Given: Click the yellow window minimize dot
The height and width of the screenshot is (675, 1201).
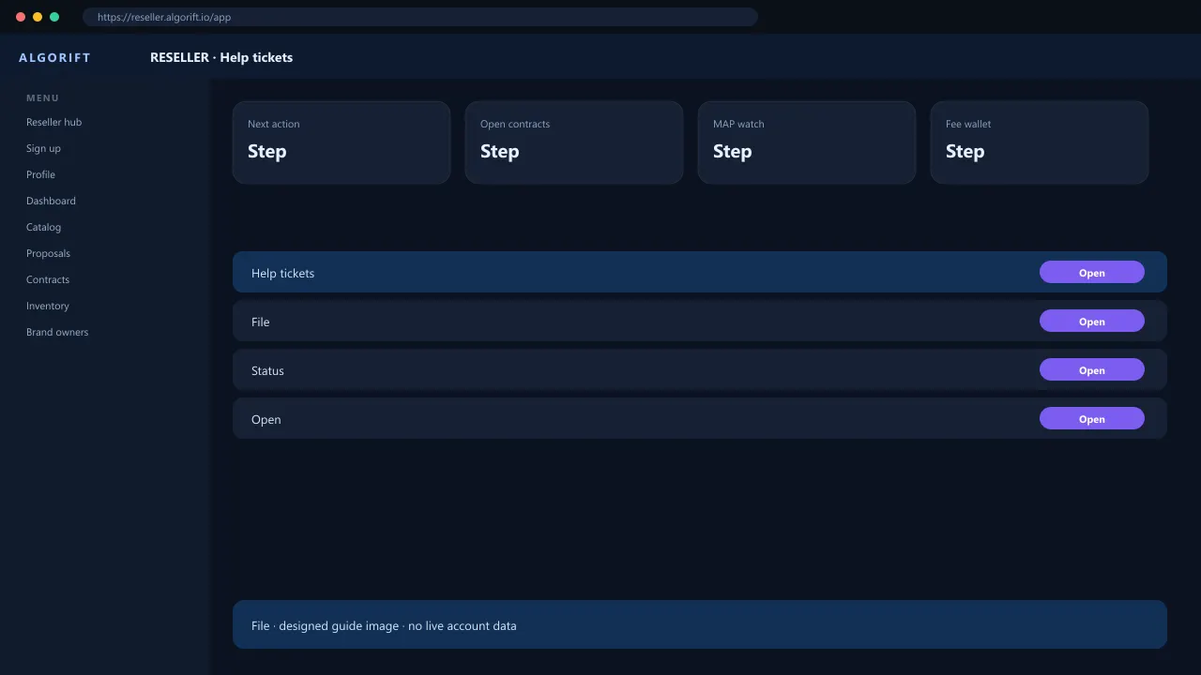Looking at the screenshot, I should point(38,17).
